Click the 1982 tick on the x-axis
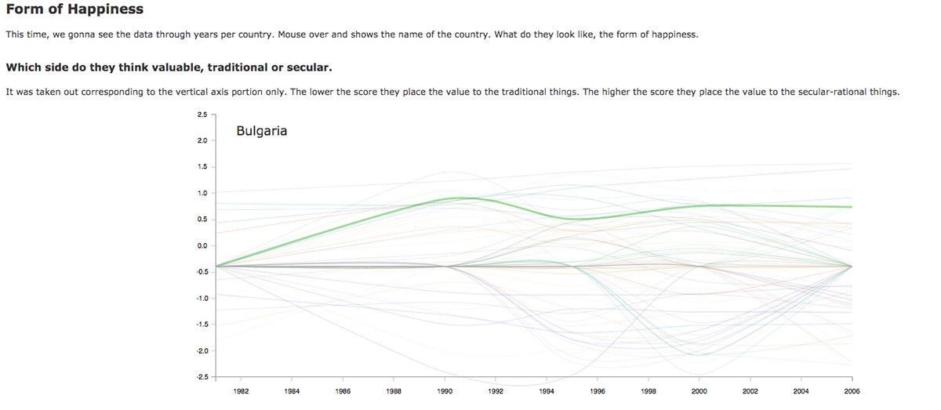Image resolution: width=941 pixels, height=410 pixels. click(x=241, y=390)
